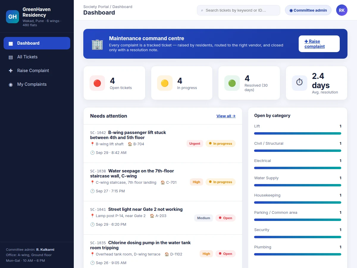This screenshot has width=357, height=268.
Task: Open Raise Complaint from the sidebar
Action: click(x=37, y=71)
